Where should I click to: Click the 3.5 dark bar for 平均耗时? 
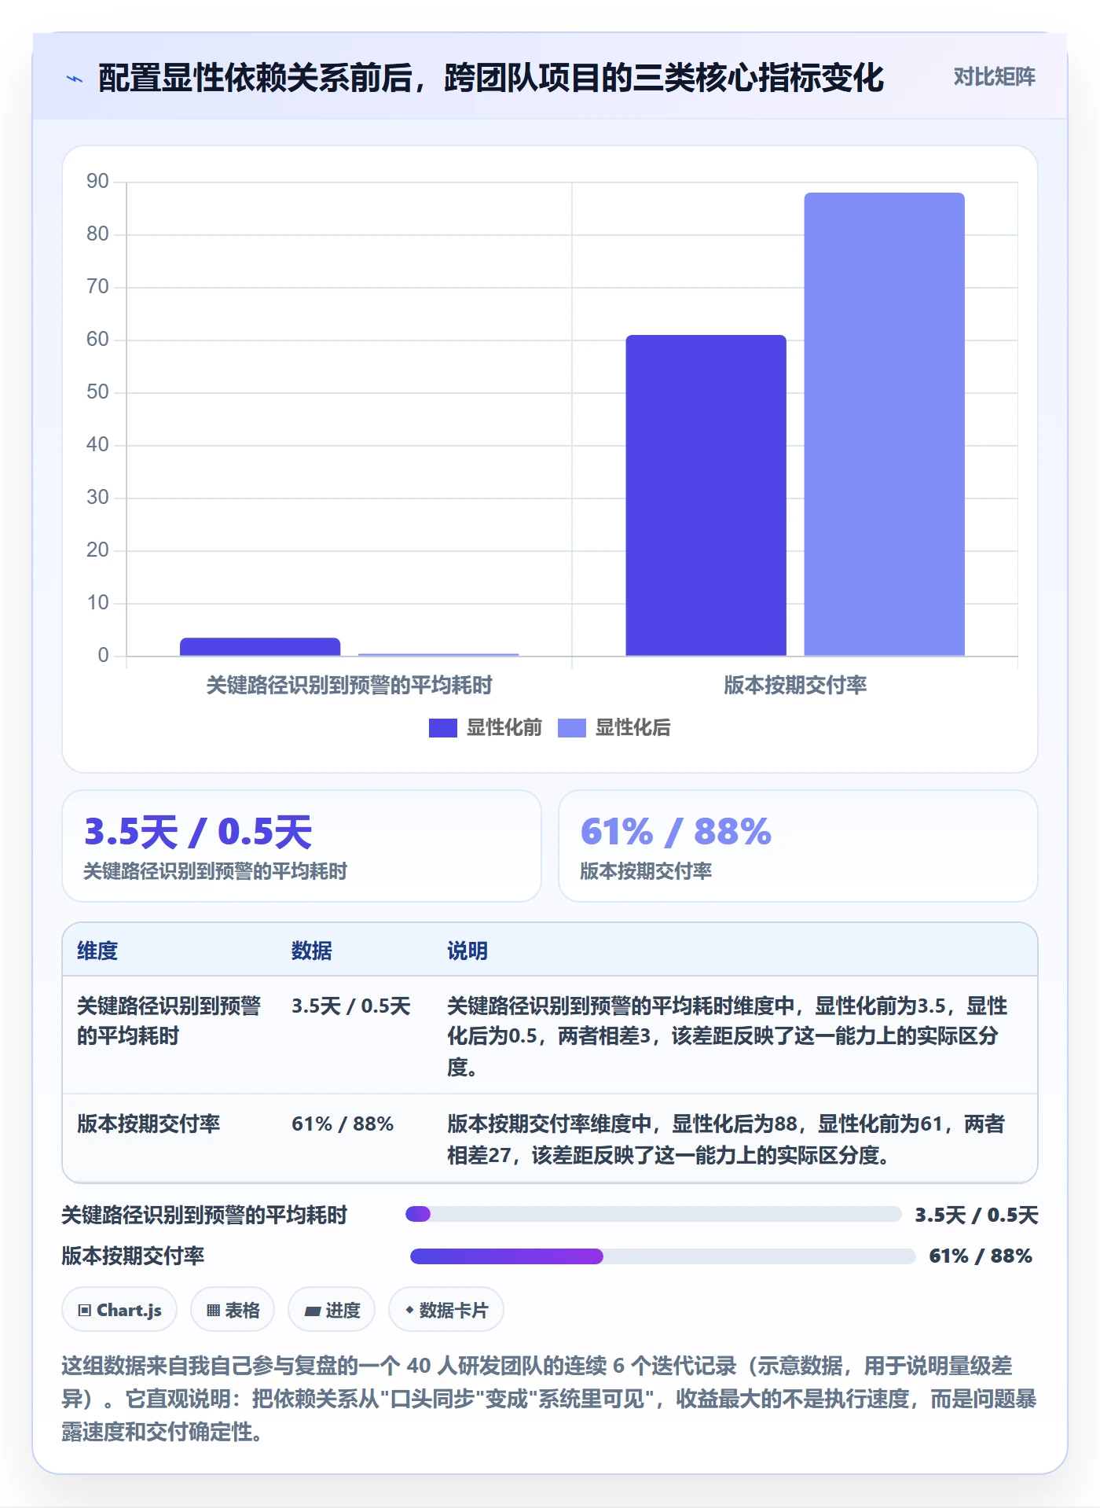pos(260,646)
